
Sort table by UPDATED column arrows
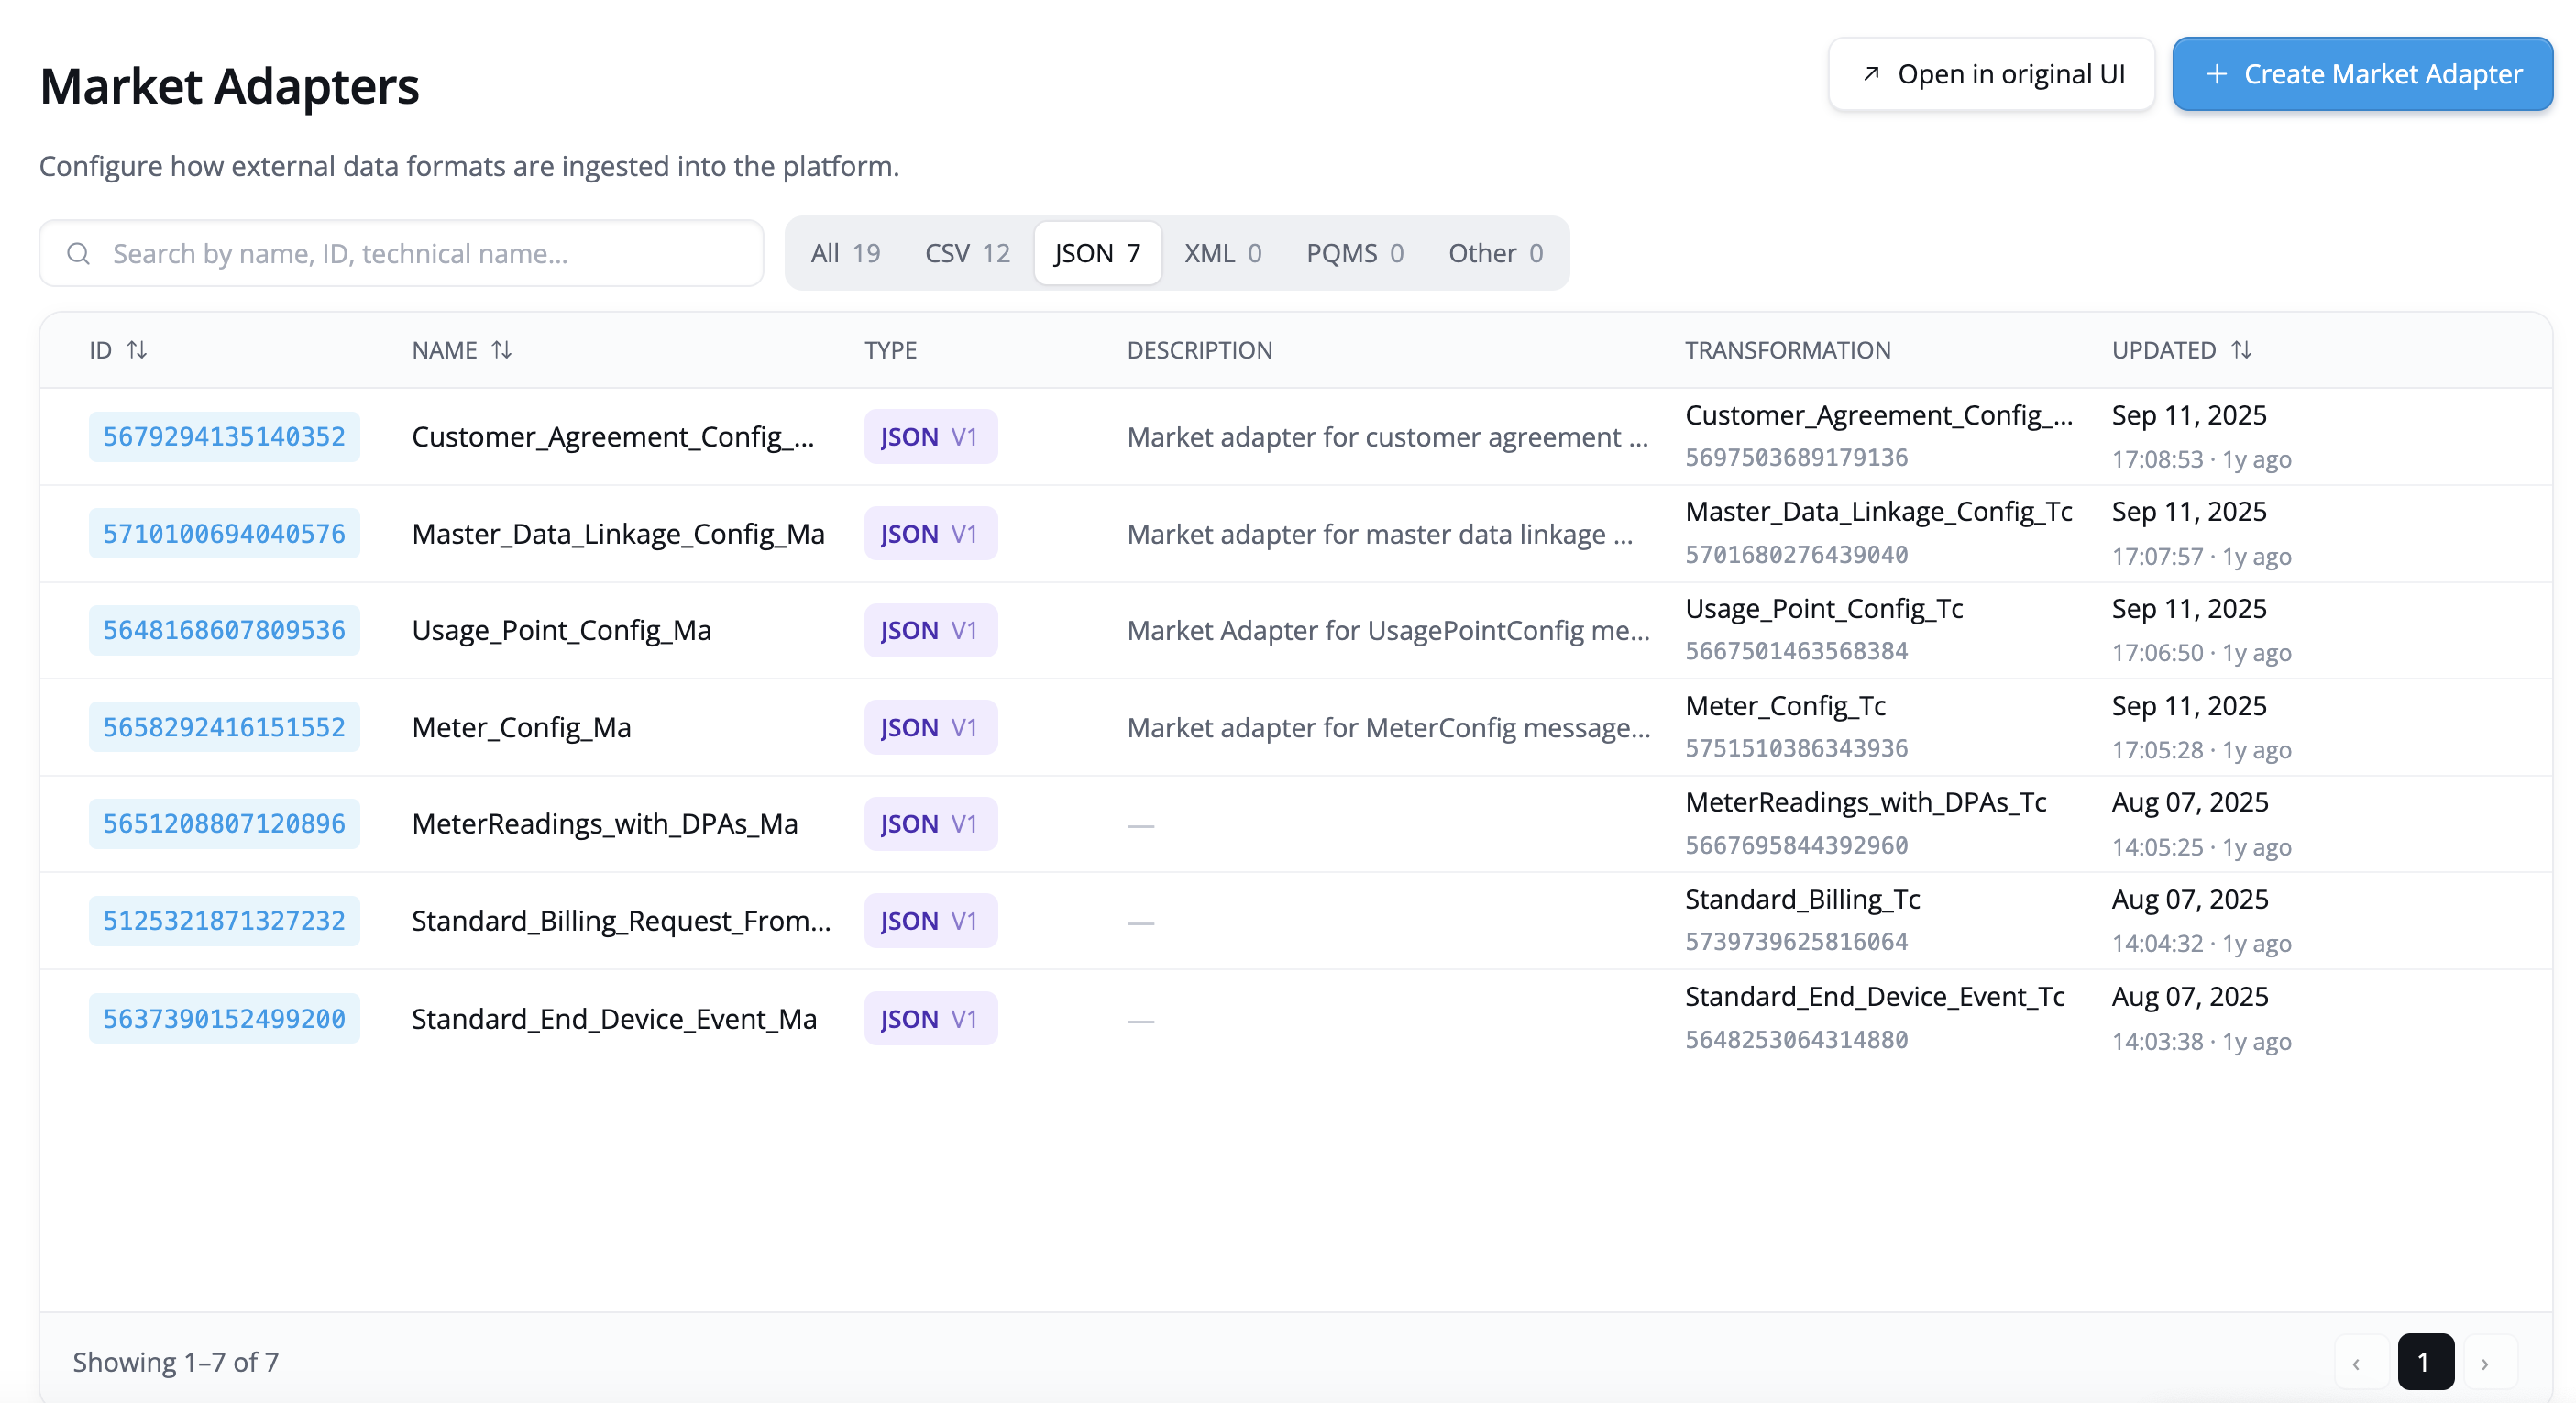tap(2242, 350)
